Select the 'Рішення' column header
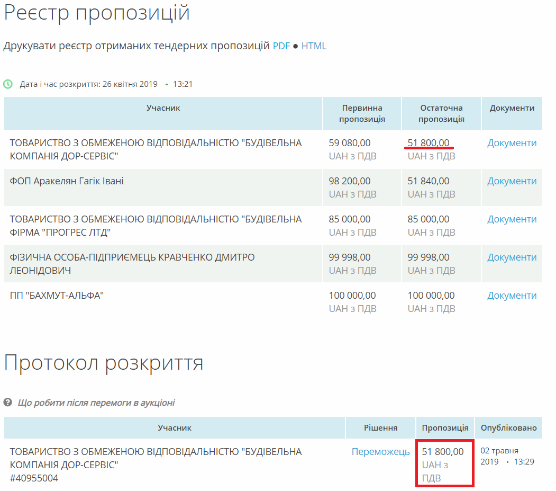Screen dimensions: 556x491 380,428
